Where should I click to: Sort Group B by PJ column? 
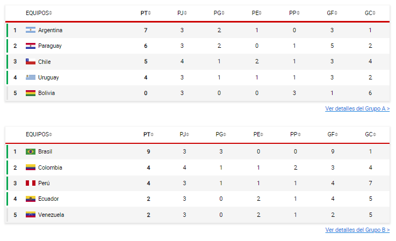(x=184, y=134)
